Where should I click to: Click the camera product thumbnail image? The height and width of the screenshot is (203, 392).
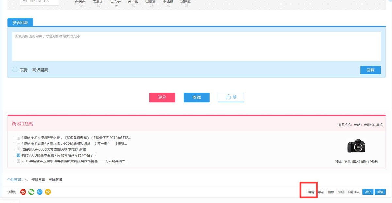(357, 146)
